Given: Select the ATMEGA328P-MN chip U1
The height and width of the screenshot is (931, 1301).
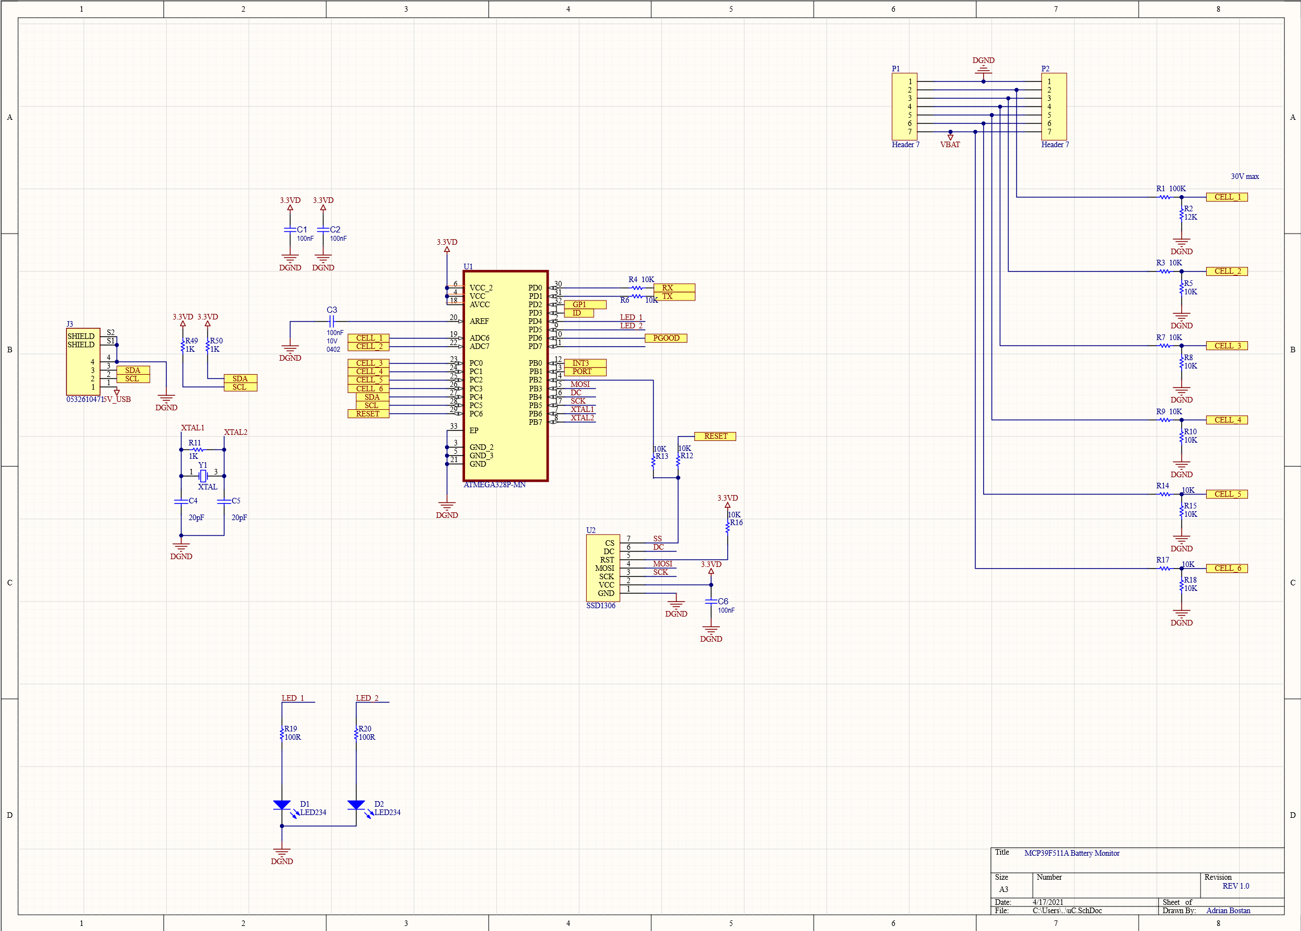Looking at the screenshot, I should [505, 376].
